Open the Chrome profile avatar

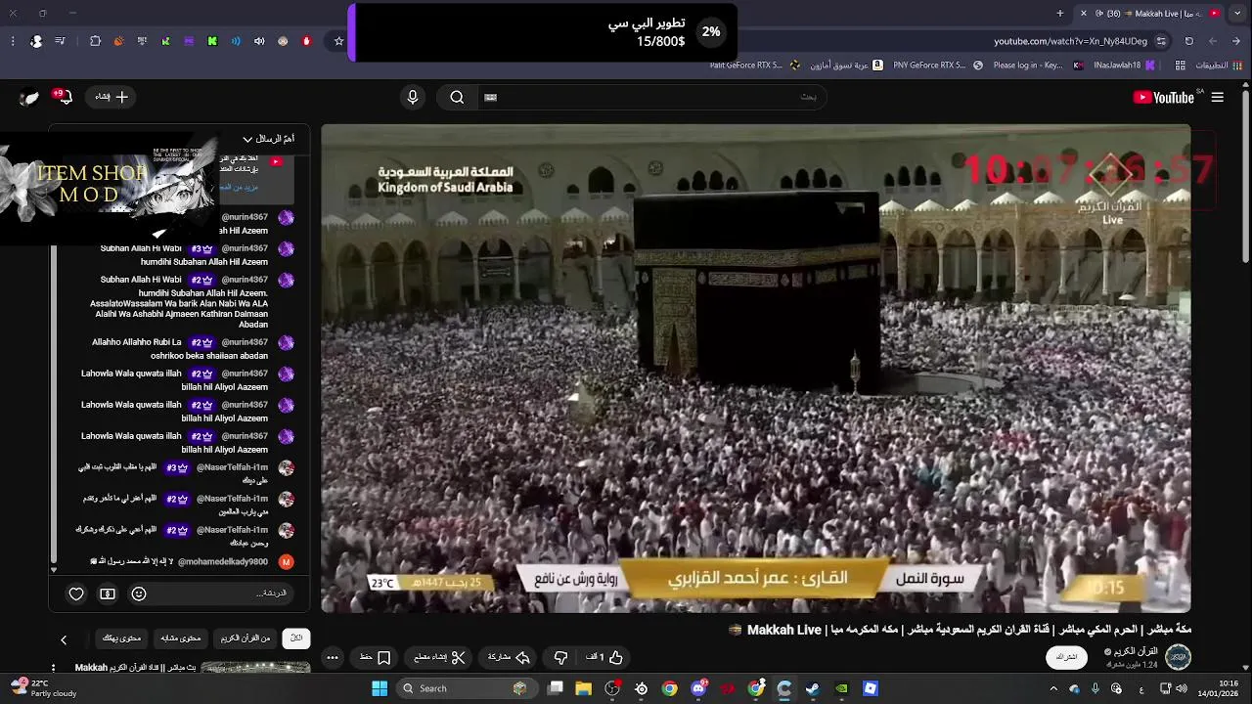pos(36,41)
